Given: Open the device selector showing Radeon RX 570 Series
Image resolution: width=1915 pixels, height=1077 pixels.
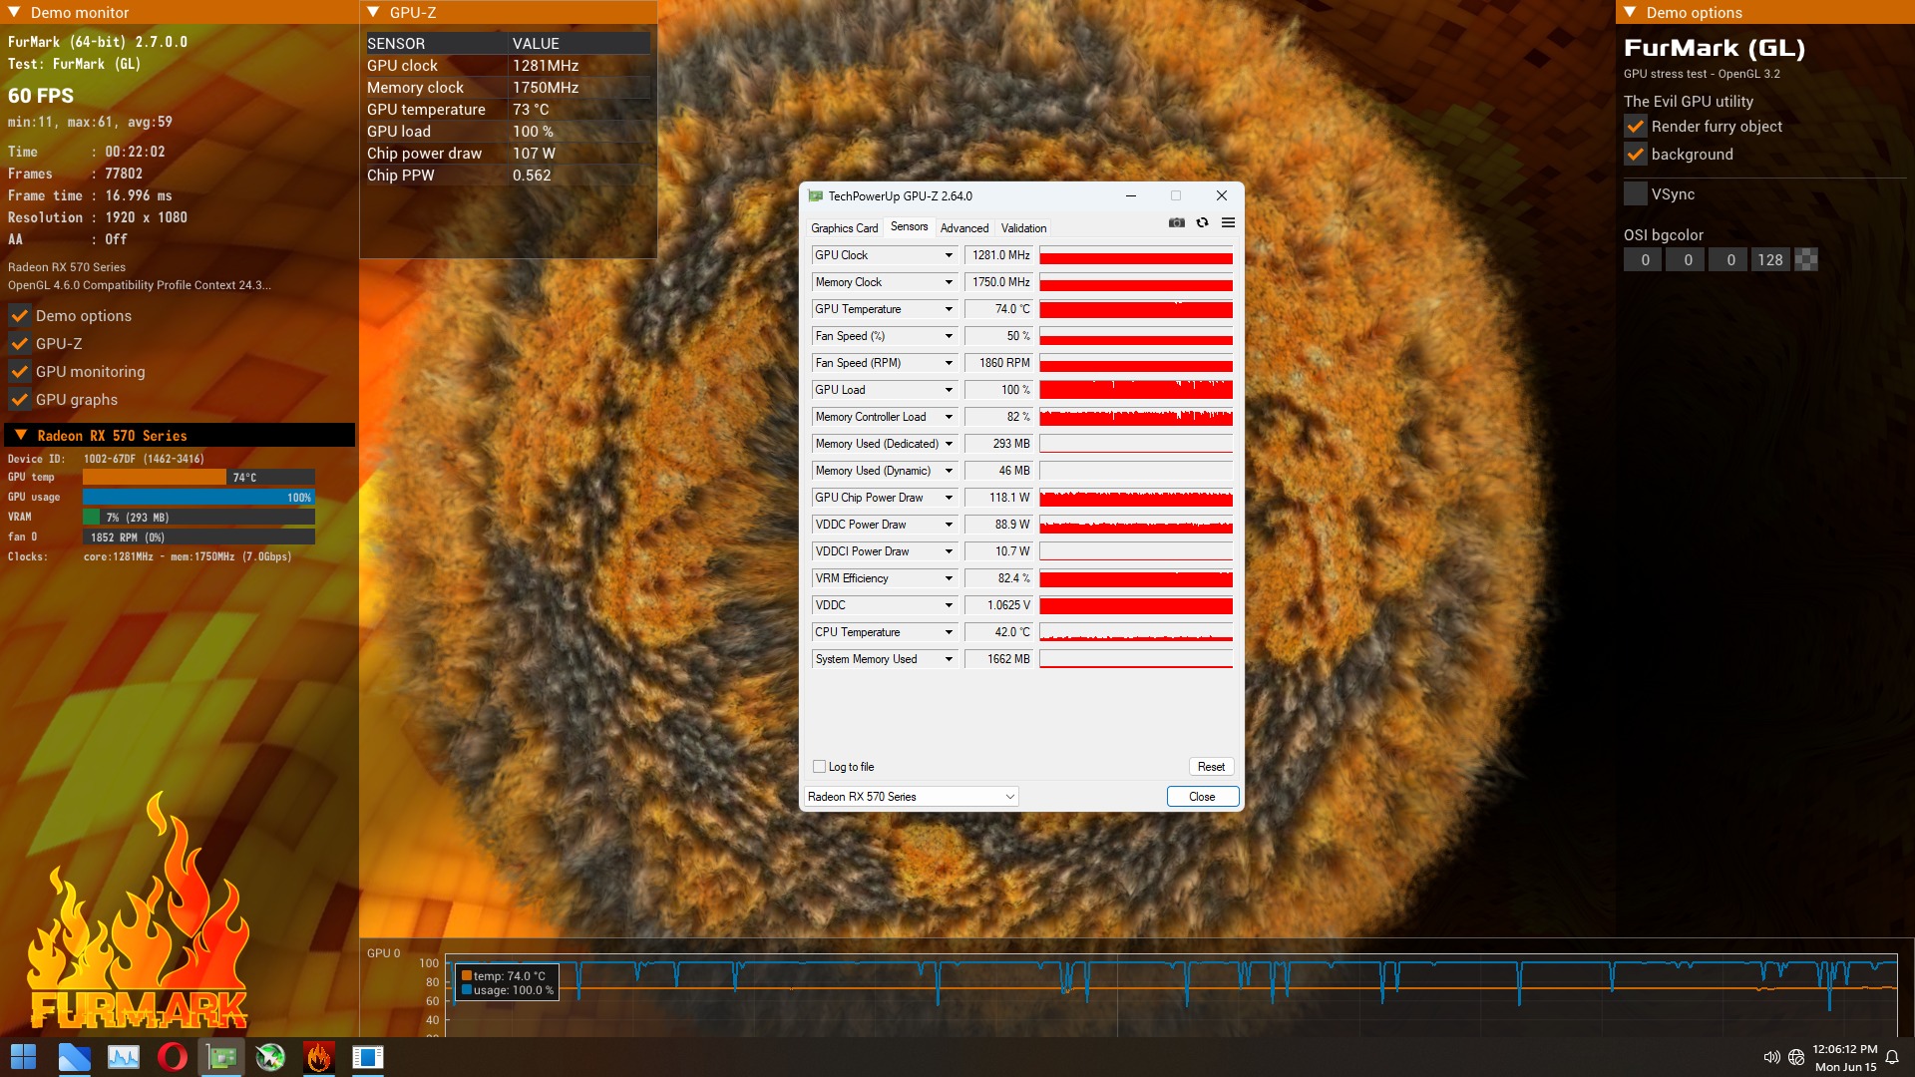Looking at the screenshot, I should 911,797.
